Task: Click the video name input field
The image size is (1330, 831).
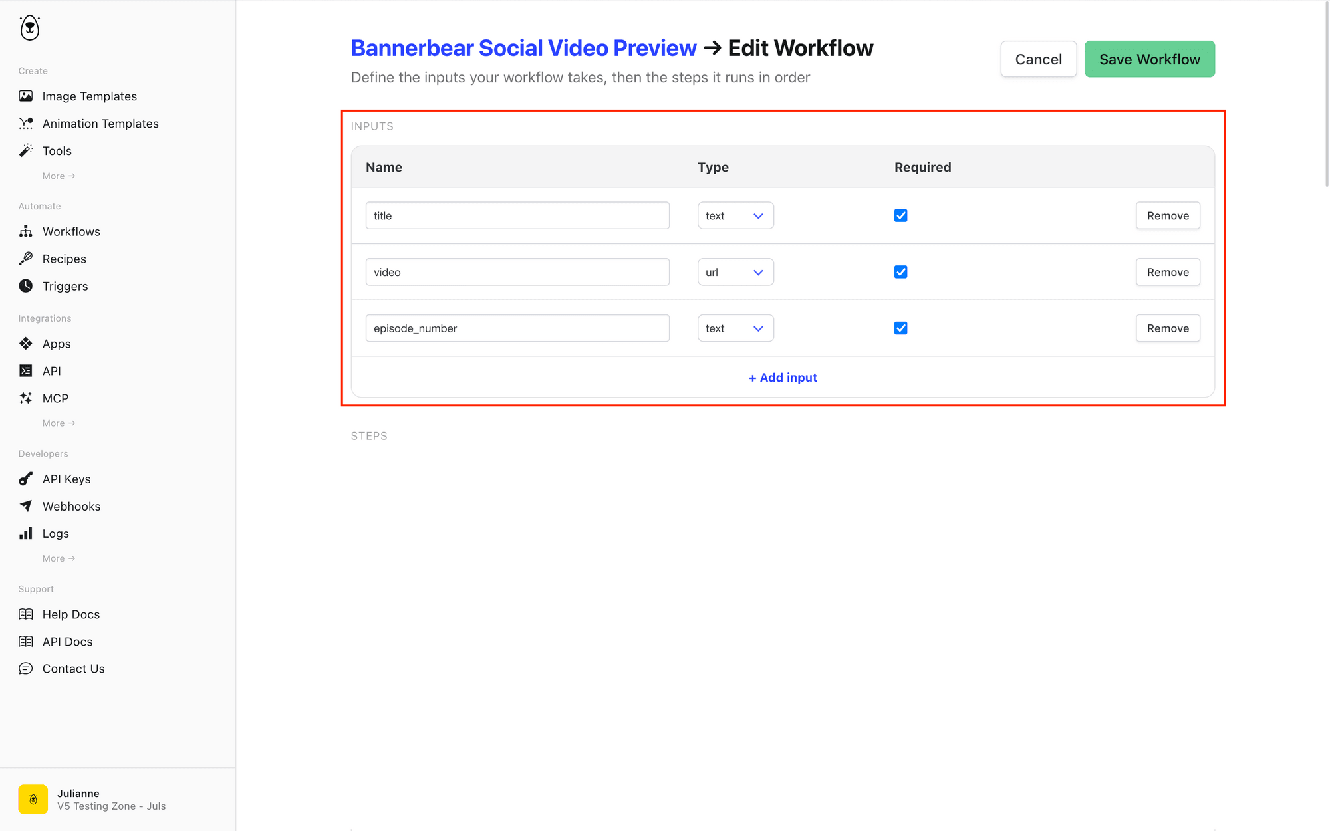Action: tap(517, 272)
